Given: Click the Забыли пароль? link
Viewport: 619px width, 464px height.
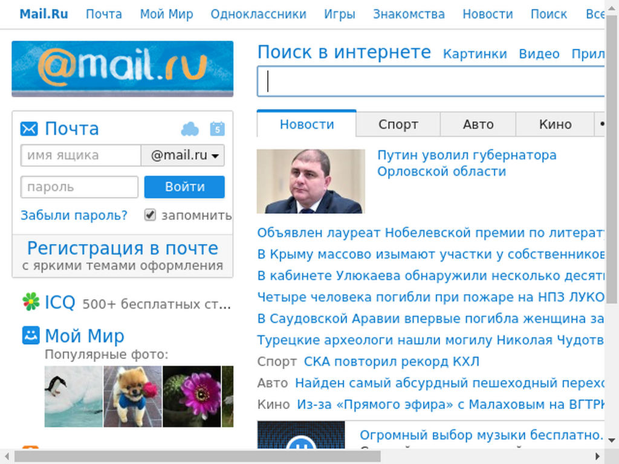Looking at the screenshot, I should pyautogui.click(x=74, y=215).
